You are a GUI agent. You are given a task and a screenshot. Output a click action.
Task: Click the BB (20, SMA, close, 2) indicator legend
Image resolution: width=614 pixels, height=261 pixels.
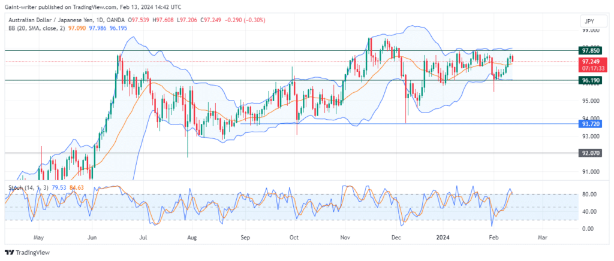point(37,27)
